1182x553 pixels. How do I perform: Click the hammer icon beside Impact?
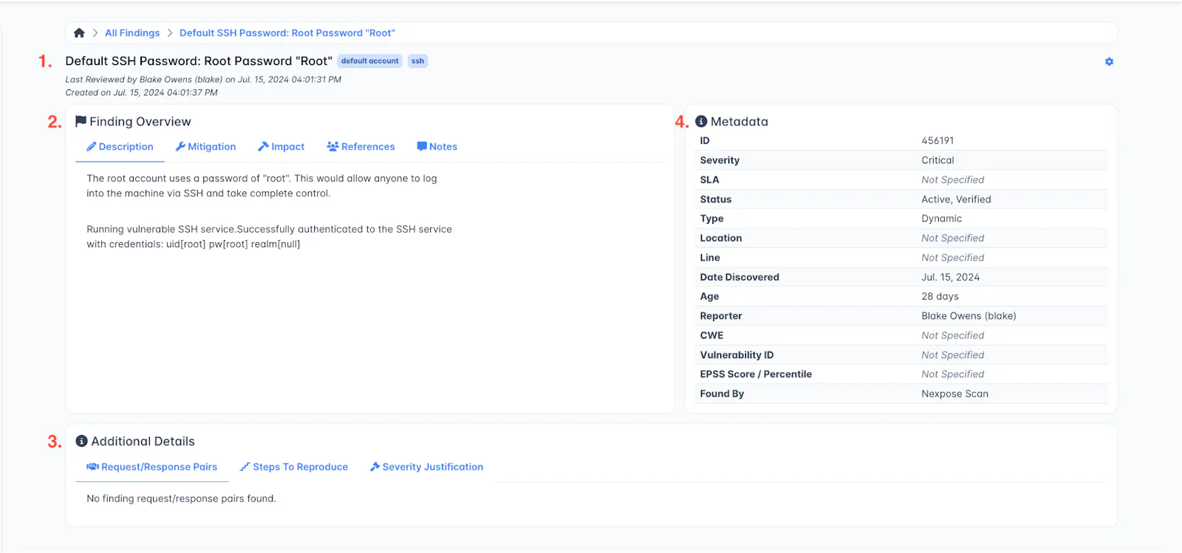point(263,147)
